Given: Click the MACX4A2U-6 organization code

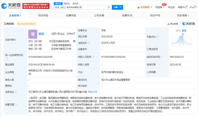Looking at the screenshot, I should pos(176,57).
